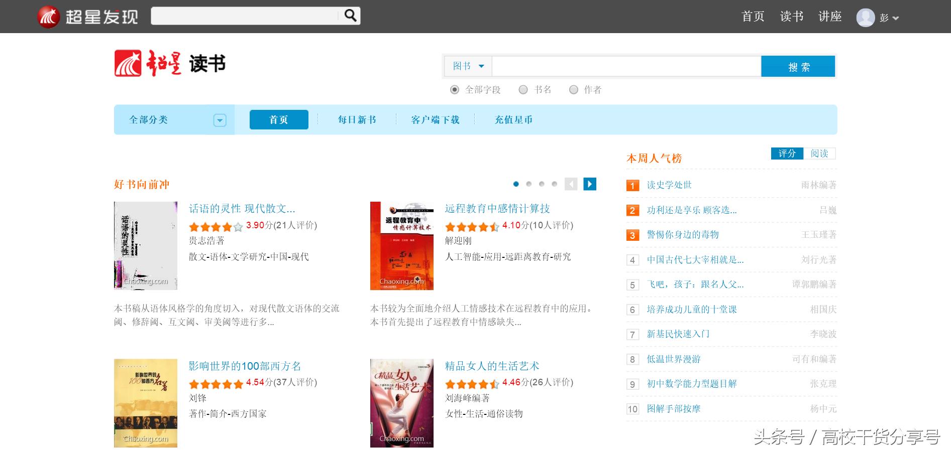Click the magnifier search icon in top bar
Screen dimensions: 951x452
(350, 16)
